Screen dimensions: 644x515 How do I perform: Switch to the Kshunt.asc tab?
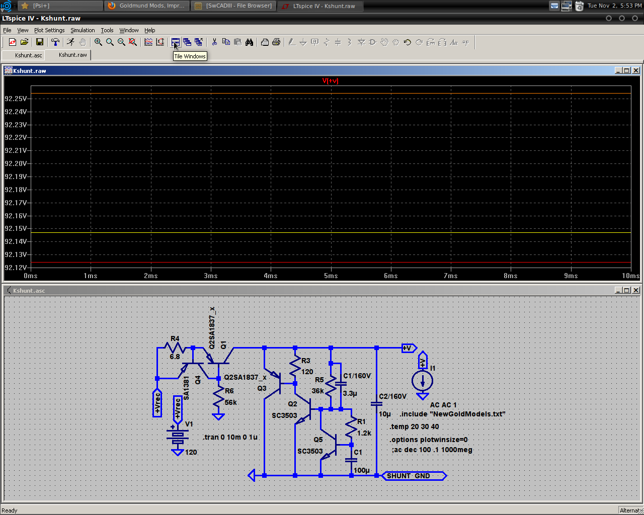(x=24, y=55)
